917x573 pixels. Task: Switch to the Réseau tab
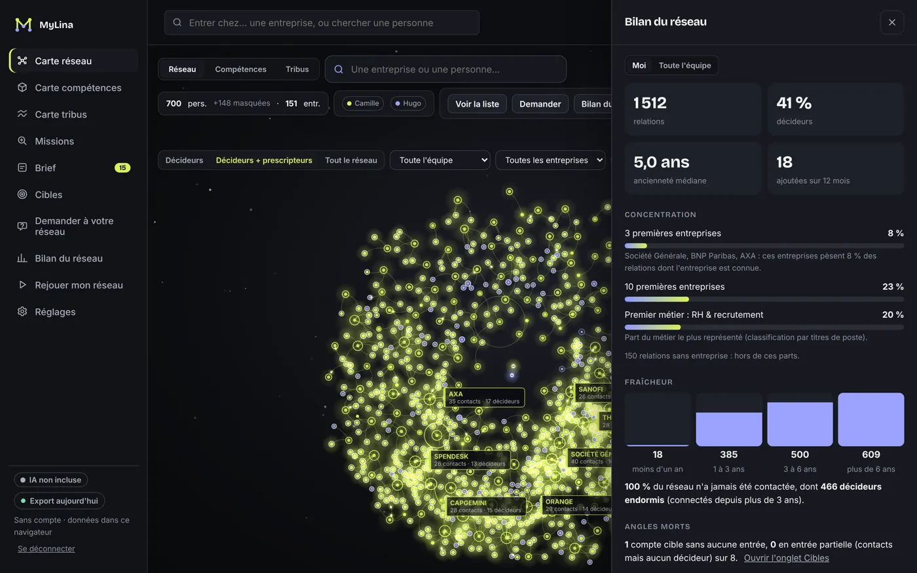click(x=182, y=69)
